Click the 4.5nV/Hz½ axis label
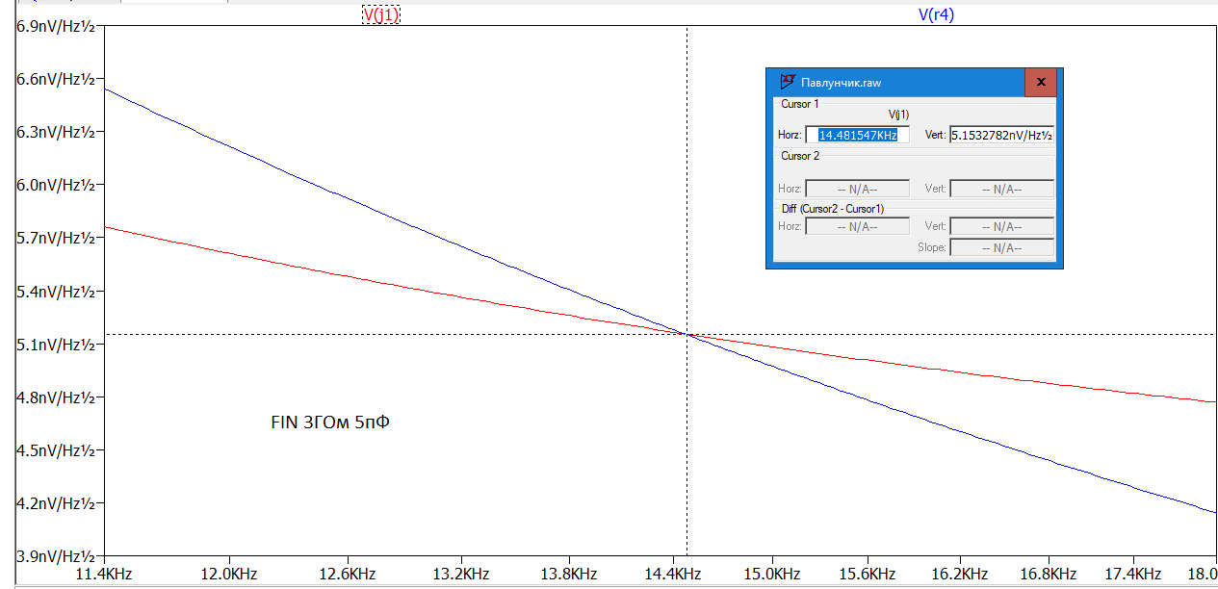1218x589 pixels. point(56,450)
